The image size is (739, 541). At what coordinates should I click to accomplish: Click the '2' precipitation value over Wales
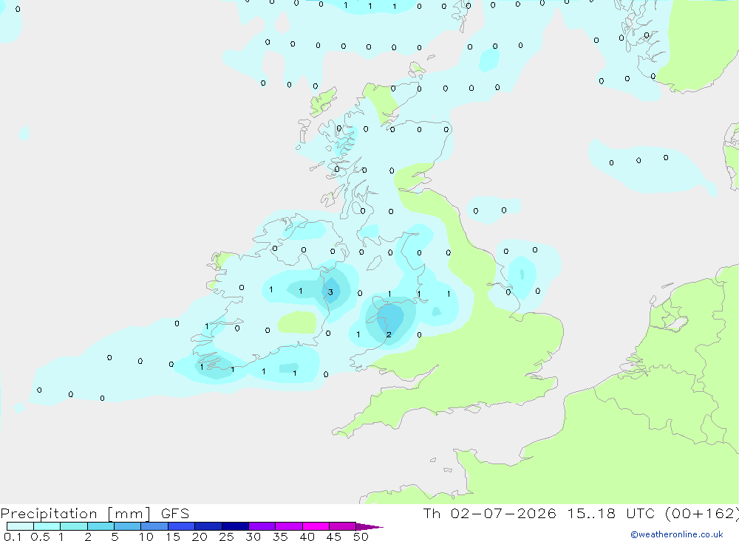tap(389, 335)
